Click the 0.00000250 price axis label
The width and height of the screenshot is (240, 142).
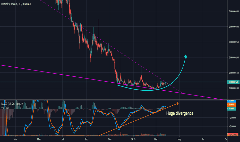[x=234, y=42]
